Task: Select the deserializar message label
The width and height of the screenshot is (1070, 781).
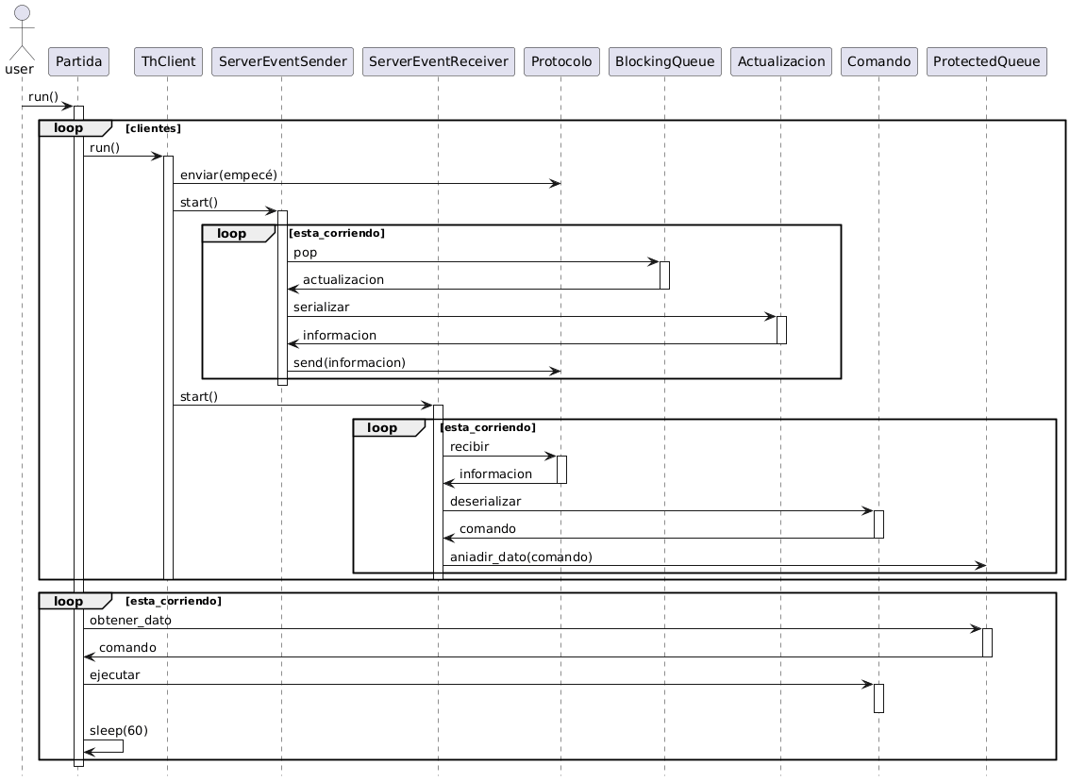Action: pyautogui.click(x=485, y=501)
